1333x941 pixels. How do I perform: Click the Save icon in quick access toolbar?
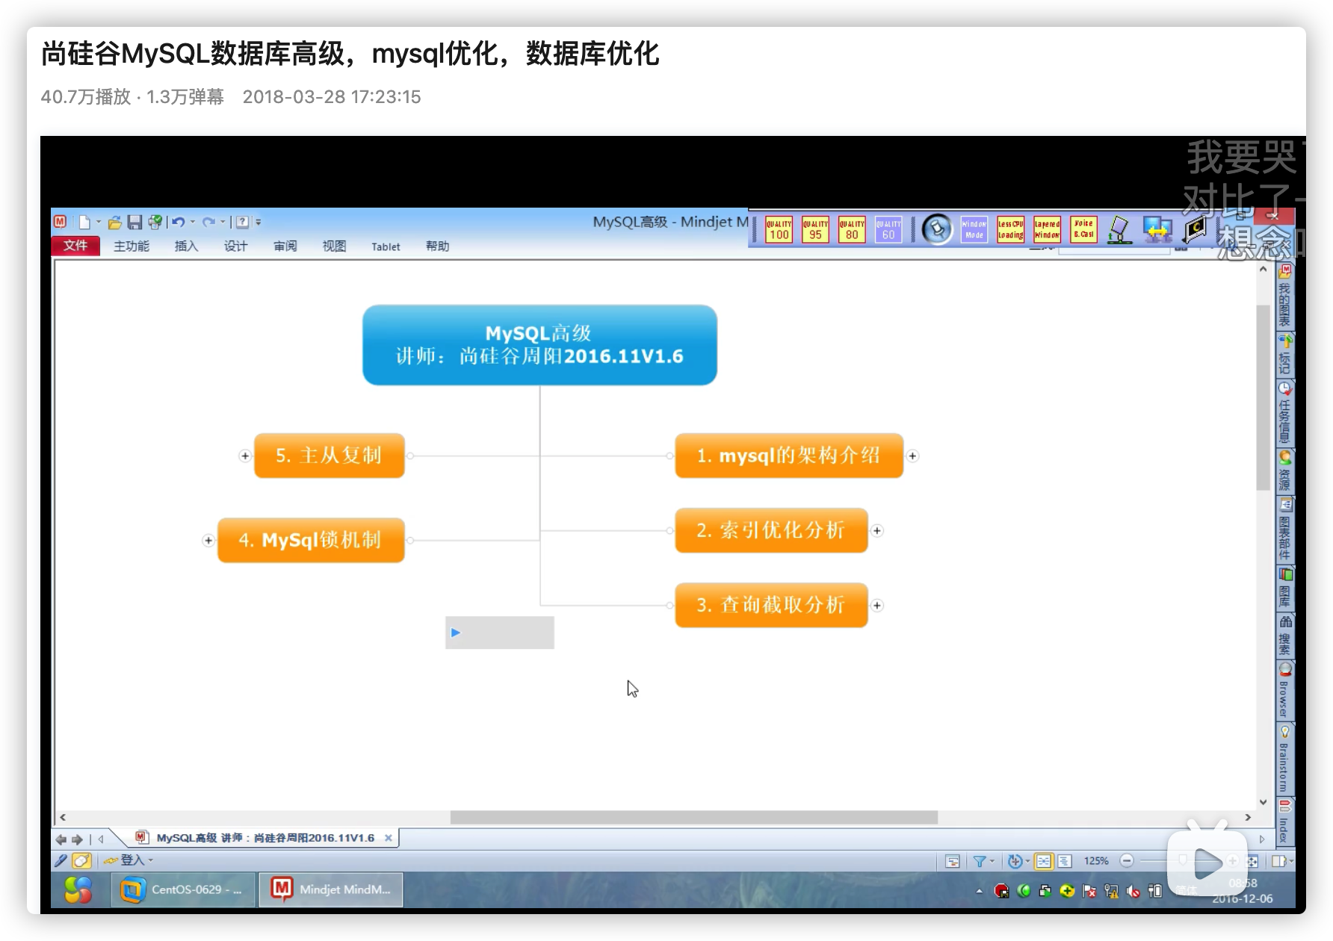click(134, 222)
